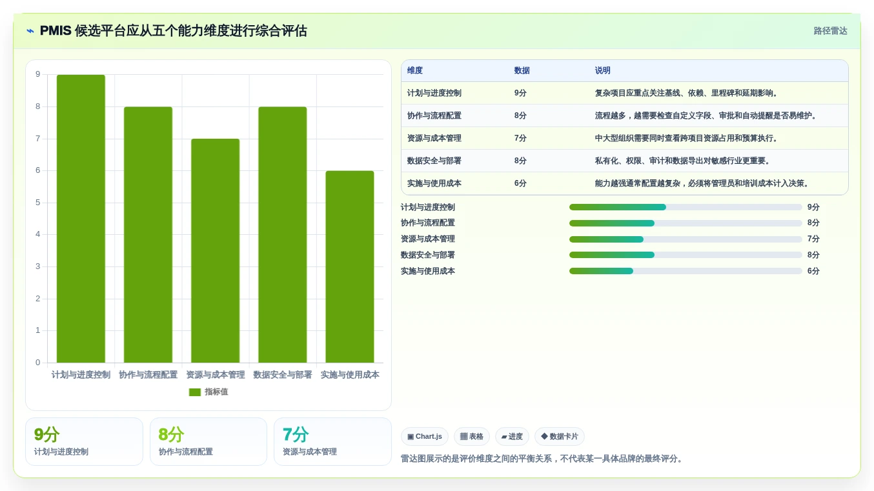Click the 计划与进度控制 progress bar
This screenshot has height=491, width=874.
pyautogui.click(x=686, y=207)
